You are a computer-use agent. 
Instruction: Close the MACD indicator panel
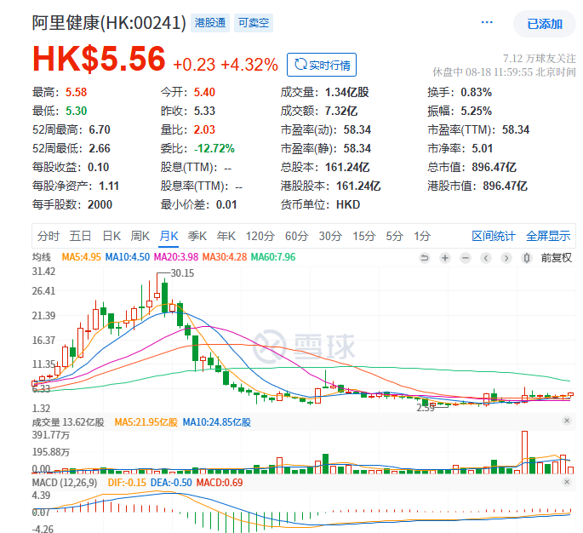click(x=567, y=482)
